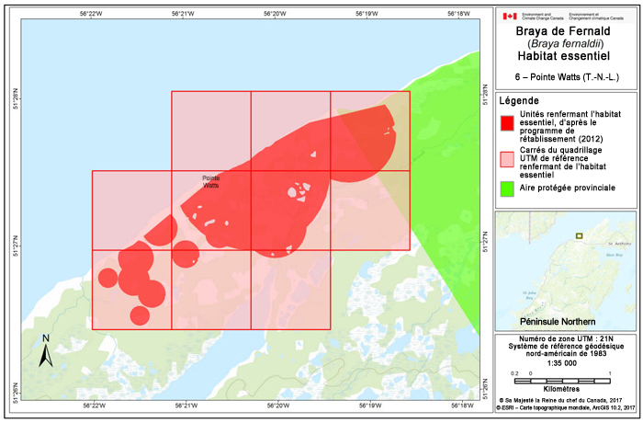Image resolution: width=643 pixels, height=423 pixels.
Task: Click the Braya de Fernald title
Action: [x=565, y=31]
